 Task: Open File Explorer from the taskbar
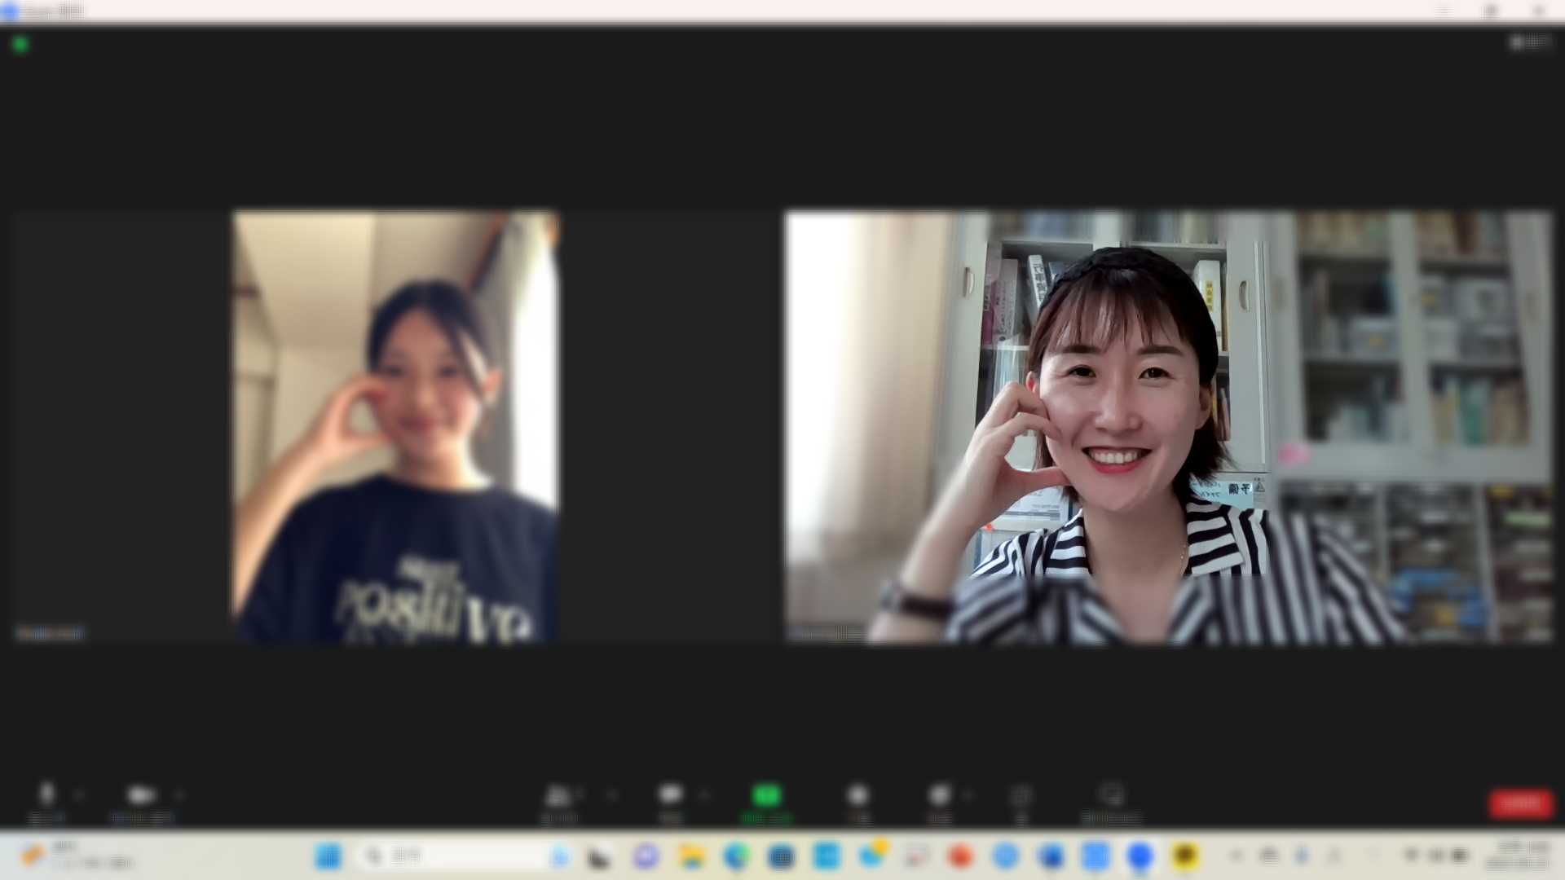pos(691,856)
